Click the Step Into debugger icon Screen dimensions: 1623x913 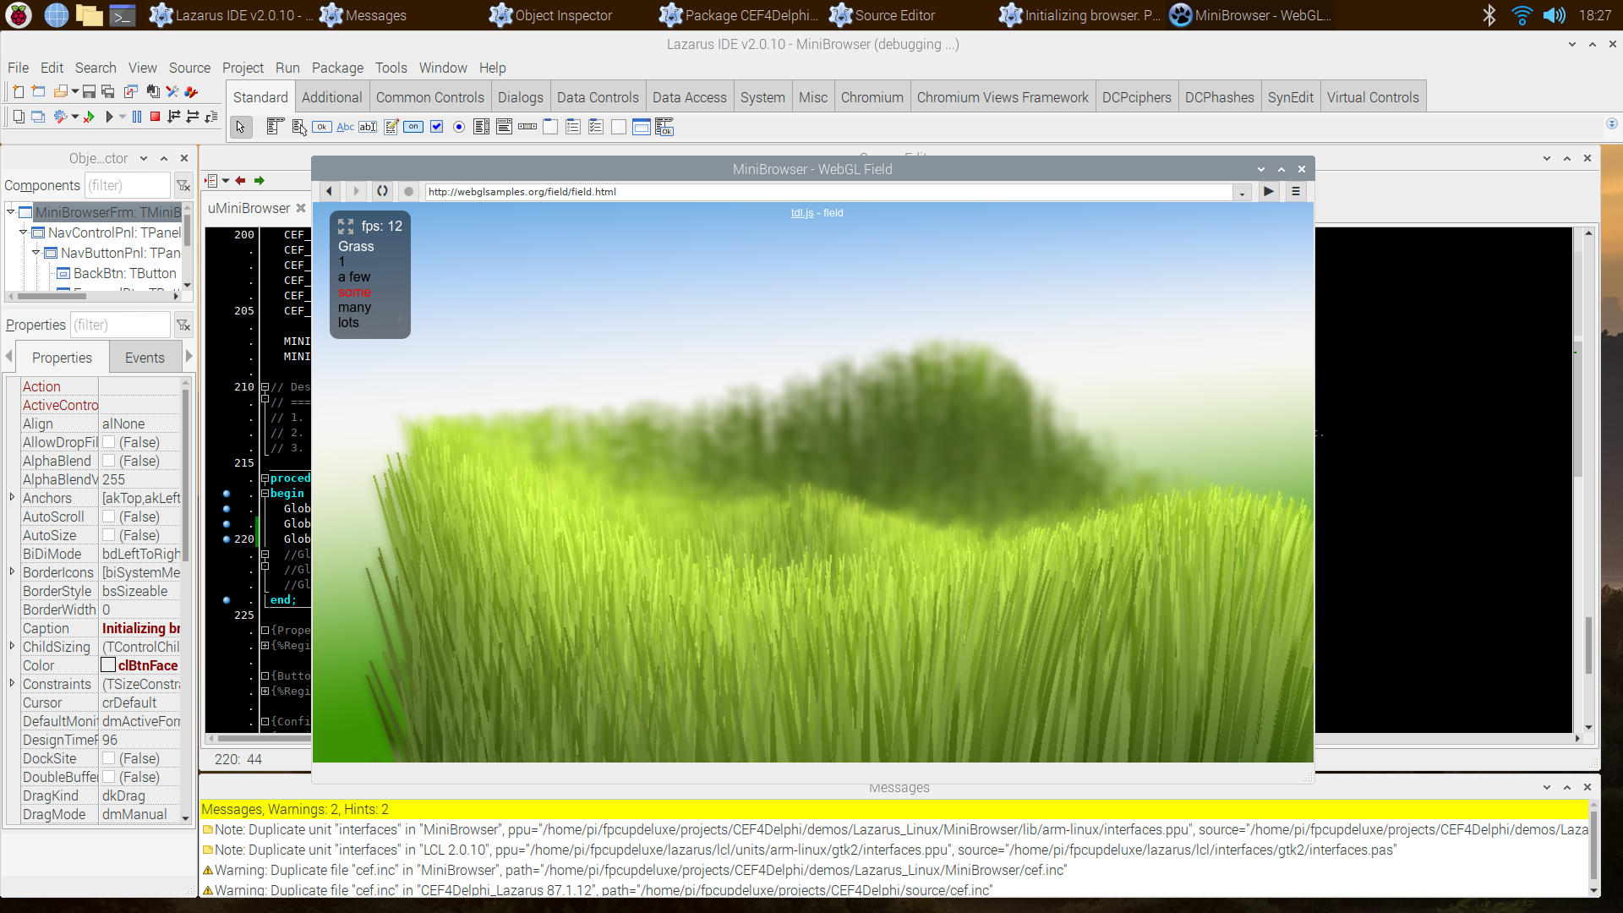click(x=174, y=117)
